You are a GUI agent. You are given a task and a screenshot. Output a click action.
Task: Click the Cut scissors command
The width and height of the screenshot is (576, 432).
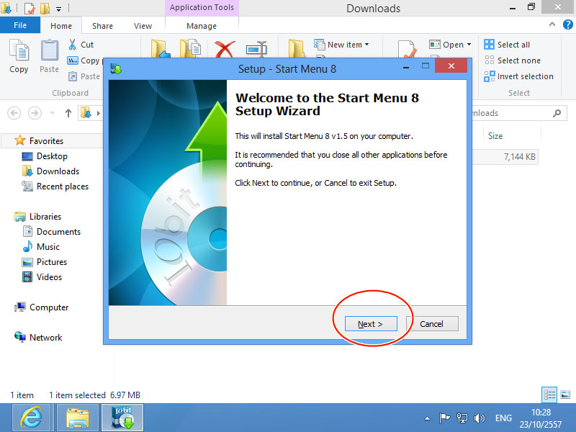coord(81,45)
